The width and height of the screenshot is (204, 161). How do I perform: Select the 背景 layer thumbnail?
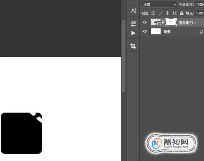[x=156, y=31]
